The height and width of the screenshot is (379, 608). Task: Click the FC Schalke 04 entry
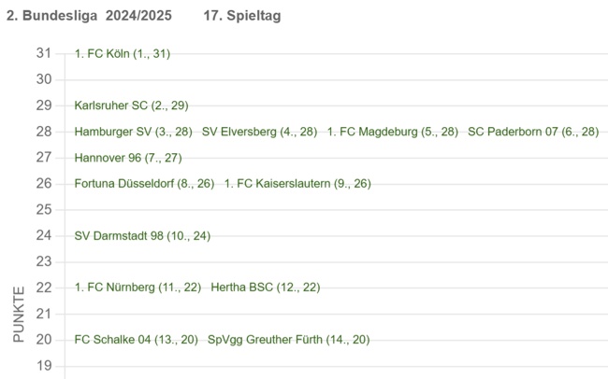click(x=137, y=340)
